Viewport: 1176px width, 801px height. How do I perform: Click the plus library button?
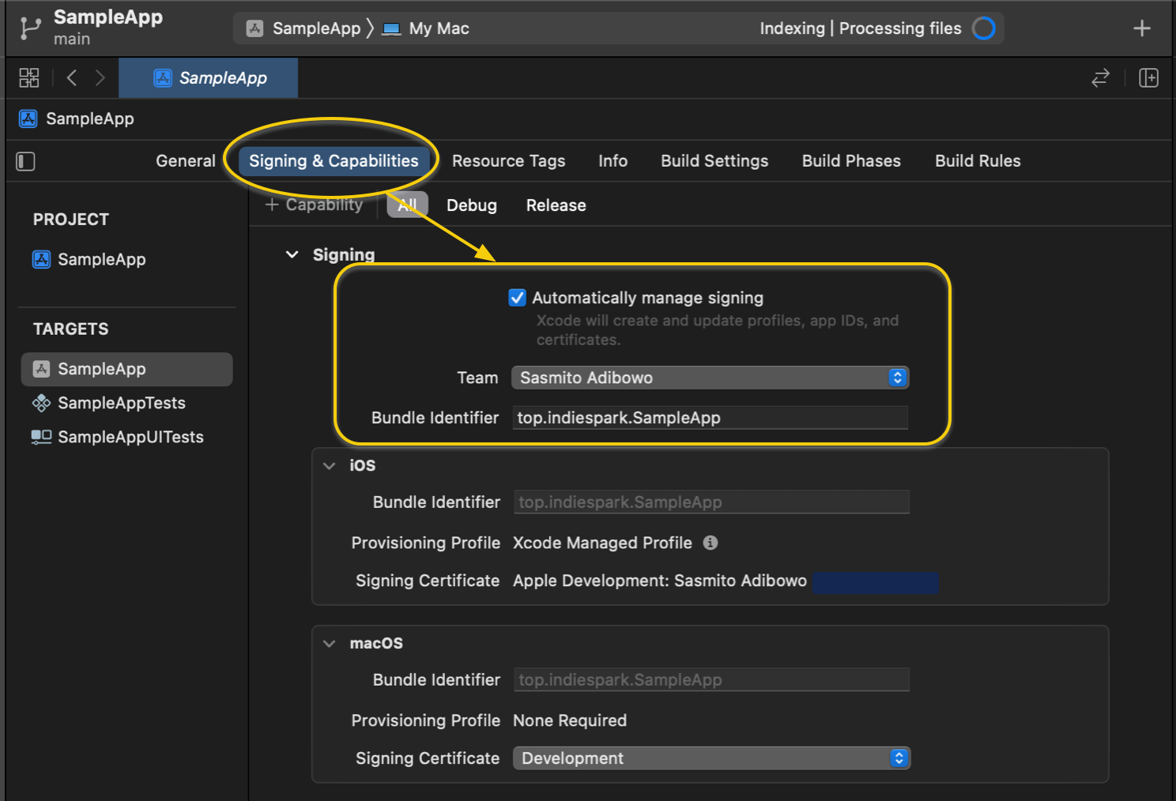pyautogui.click(x=1141, y=28)
